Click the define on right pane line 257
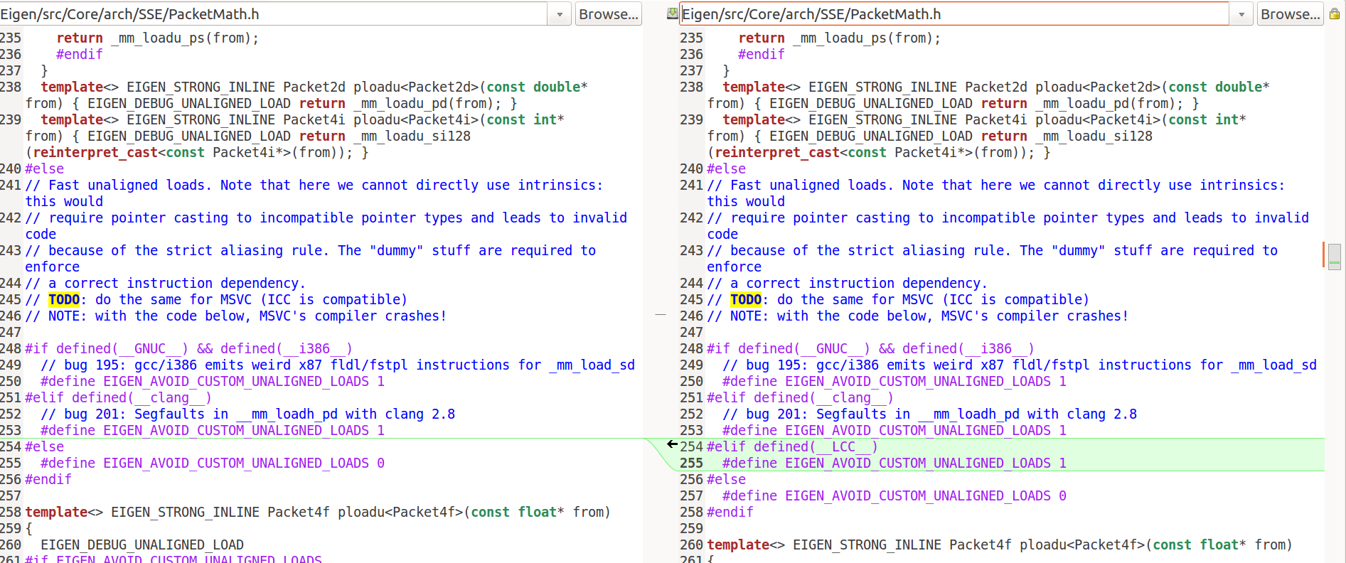Screen dimensions: 1346x563 point(894,496)
